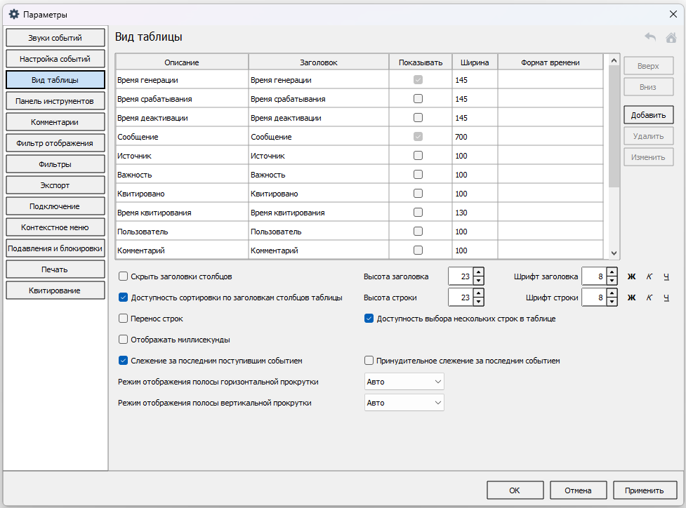The height and width of the screenshot is (508, 686).
Task: Click the home icon in header
Action: 671,38
